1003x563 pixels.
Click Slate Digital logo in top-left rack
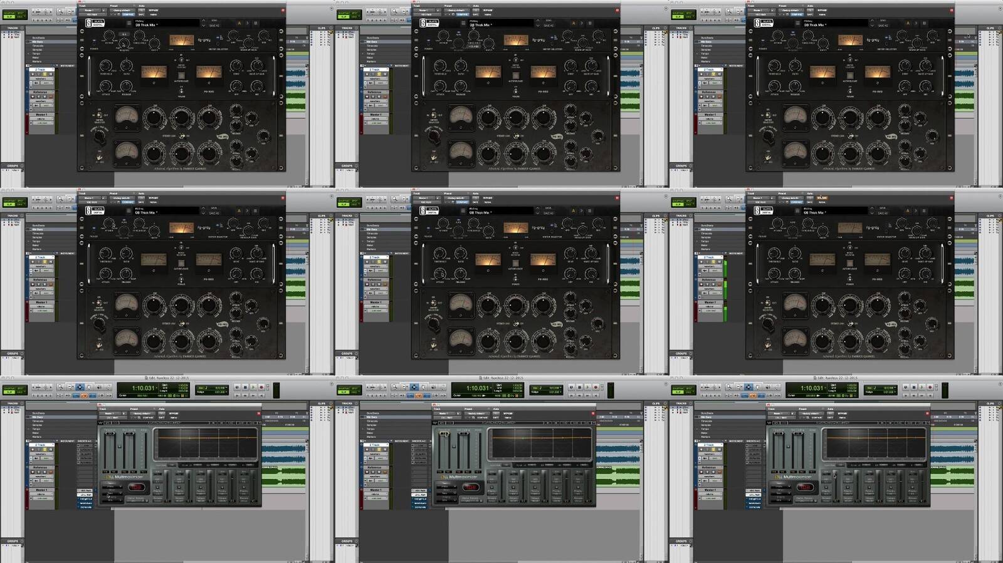click(95, 23)
